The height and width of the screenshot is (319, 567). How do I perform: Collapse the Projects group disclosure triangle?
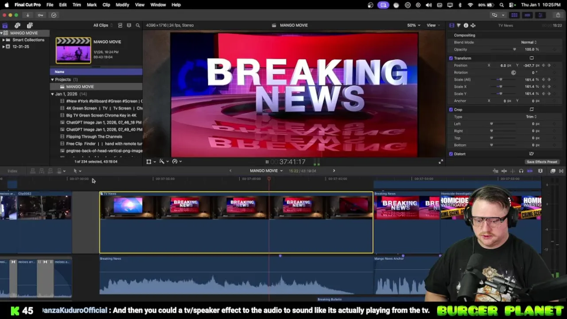[x=52, y=80]
